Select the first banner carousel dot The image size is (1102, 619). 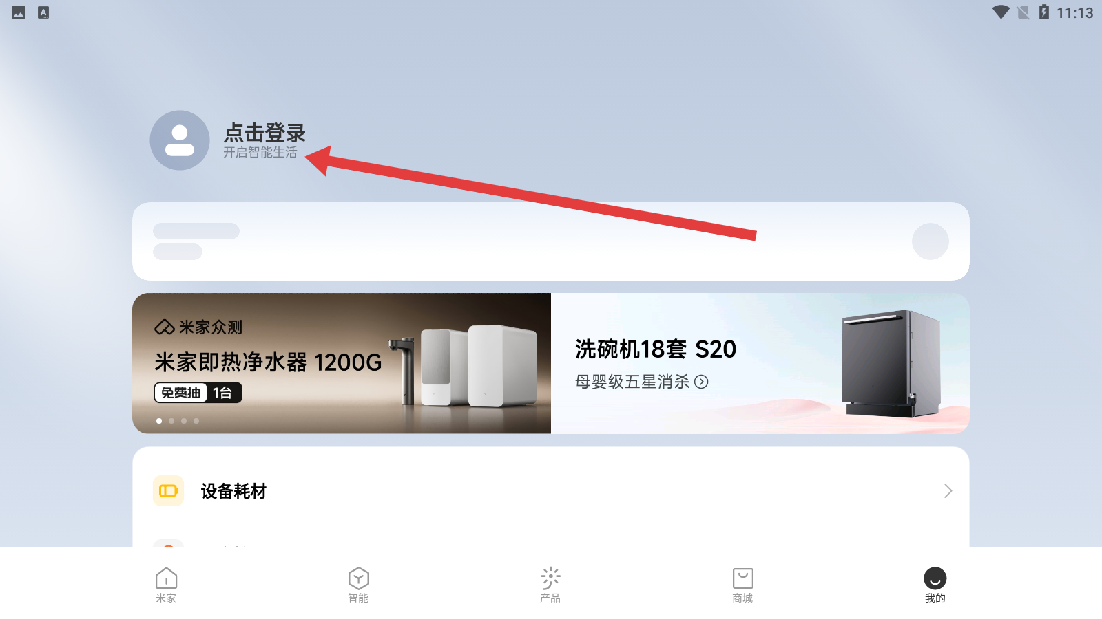click(x=159, y=421)
